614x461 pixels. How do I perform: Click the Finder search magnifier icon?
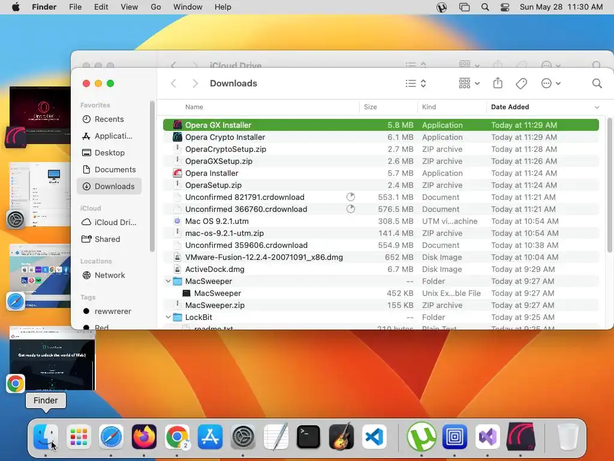tap(597, 83)
